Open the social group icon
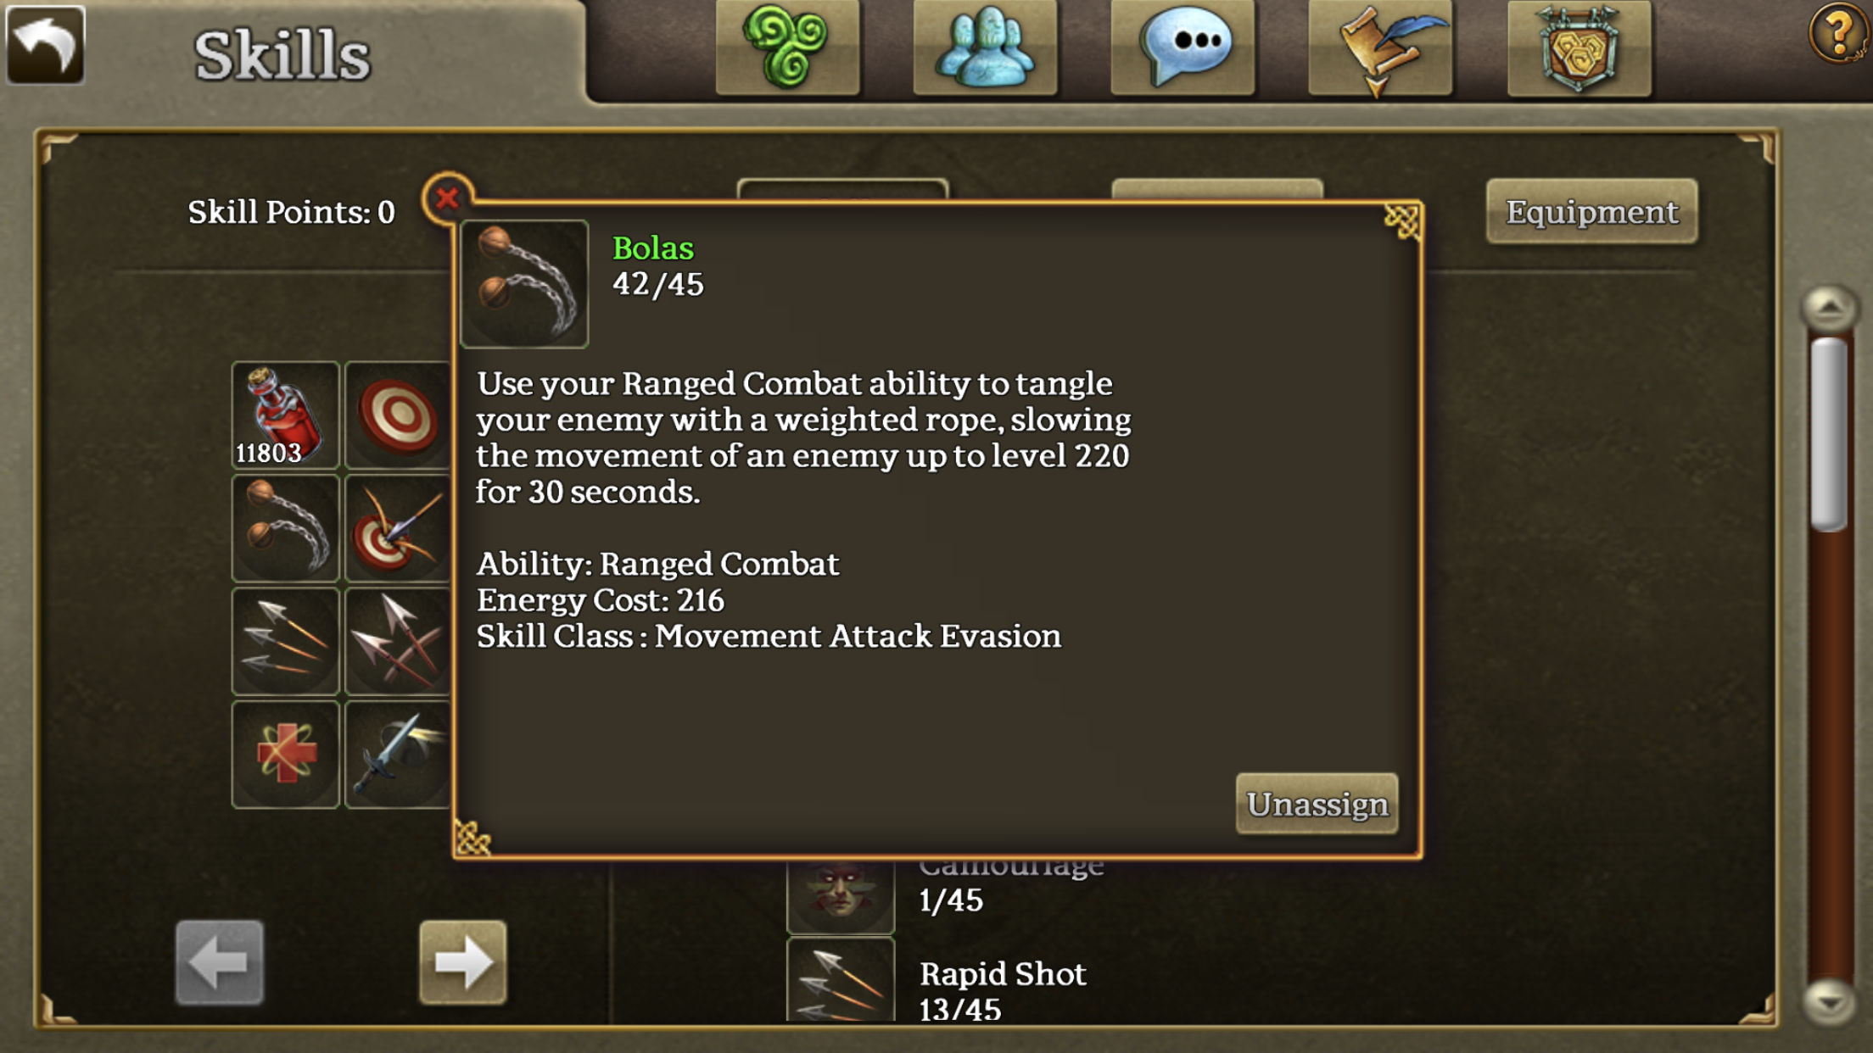Viewport: 1873px width, 1053px height. click(985, 47)
